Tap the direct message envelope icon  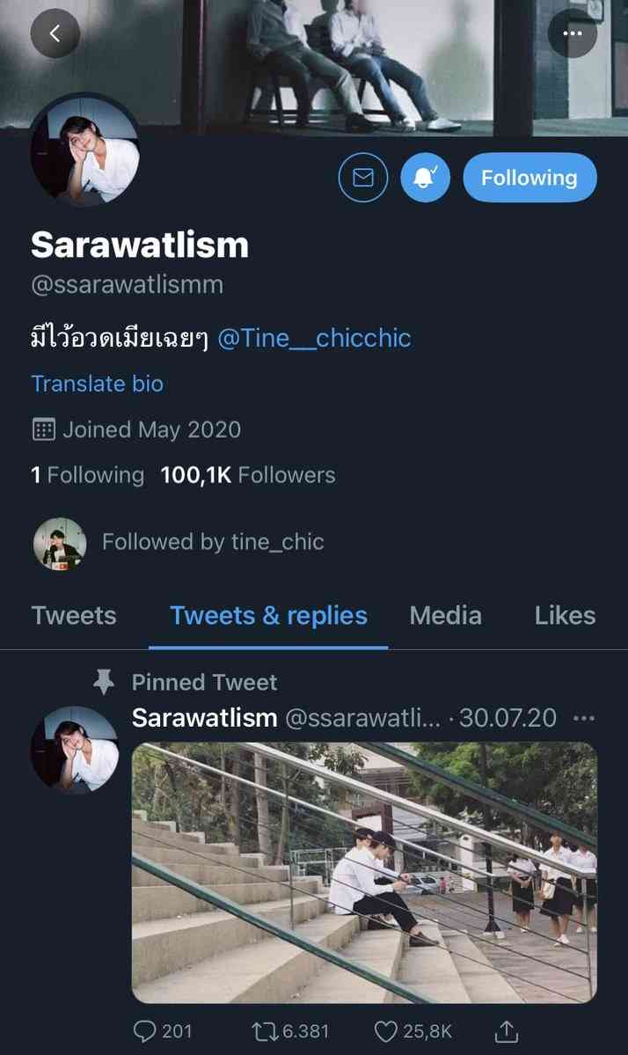(x=363, y=178)
